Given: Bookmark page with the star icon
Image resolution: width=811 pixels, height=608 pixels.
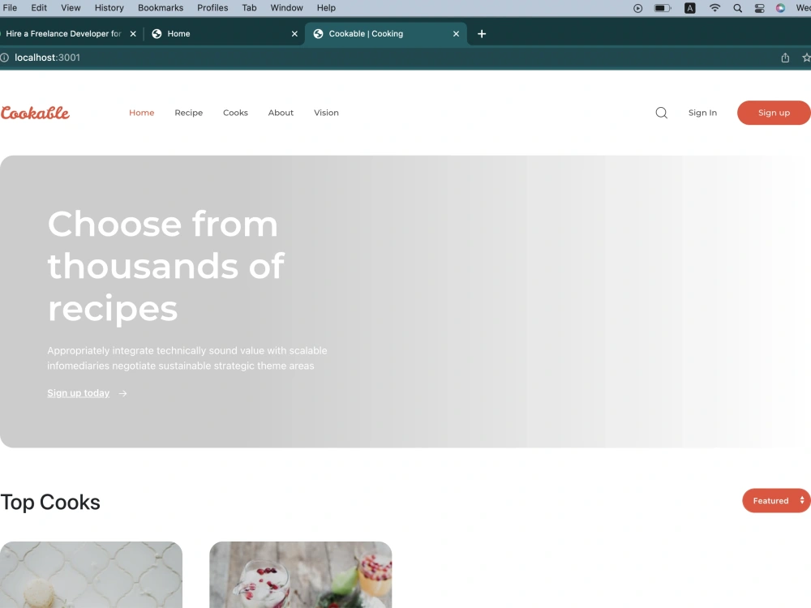Looking at the screenshot, I should tap(806, 58).
